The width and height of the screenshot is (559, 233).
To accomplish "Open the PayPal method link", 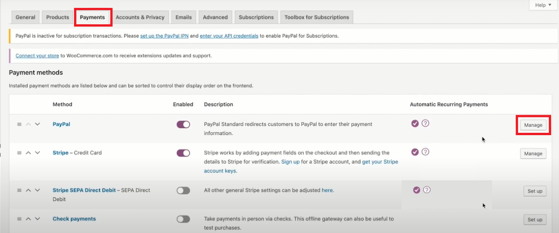I will click(61, 124).
